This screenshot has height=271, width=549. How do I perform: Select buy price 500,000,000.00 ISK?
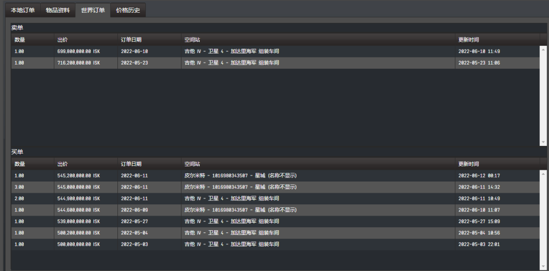click(x=78, y=245)
